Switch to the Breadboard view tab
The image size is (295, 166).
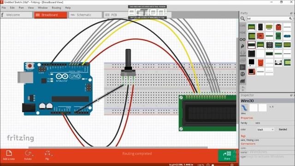(x=50, y=15)
